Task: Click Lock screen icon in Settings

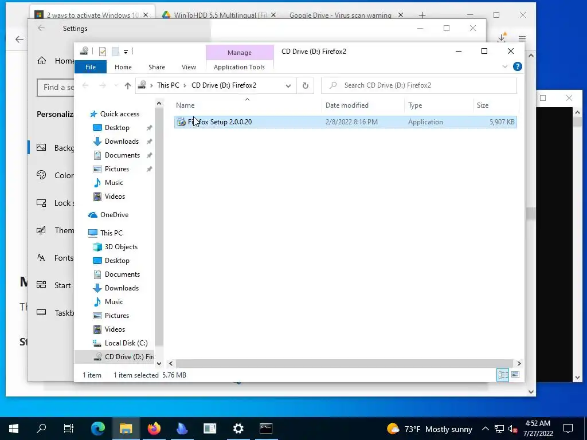Action: (x=41, y=203)
